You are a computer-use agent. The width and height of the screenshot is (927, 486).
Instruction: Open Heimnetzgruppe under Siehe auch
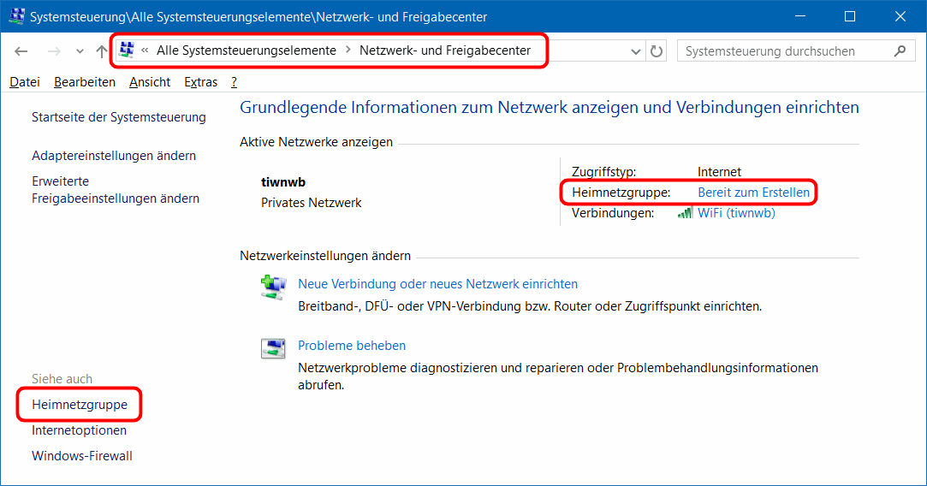click(x=79, y=405)
